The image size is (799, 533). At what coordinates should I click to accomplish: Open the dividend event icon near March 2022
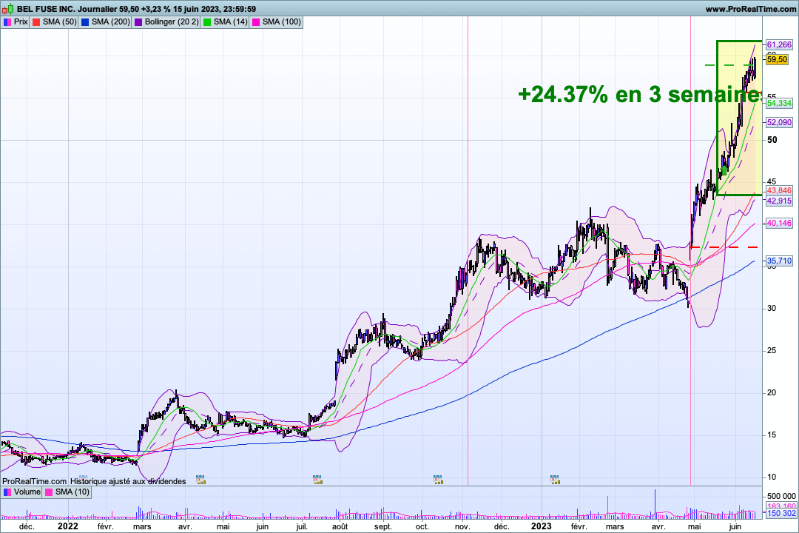click(x=200, y=480)
